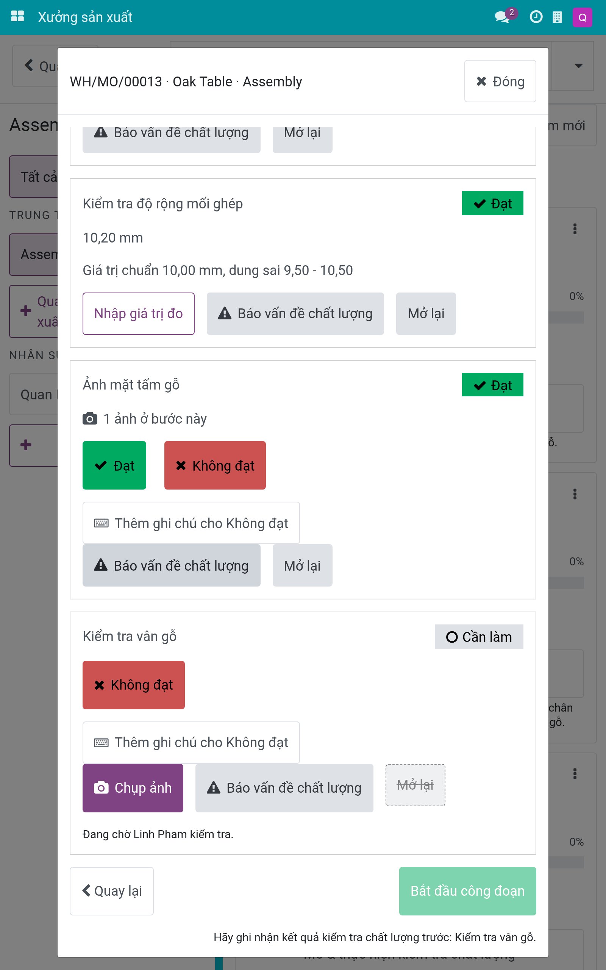This screenshot has height=970, width=606.
Task: Select the Tất cả filter tab
Action: pos(34,176)
